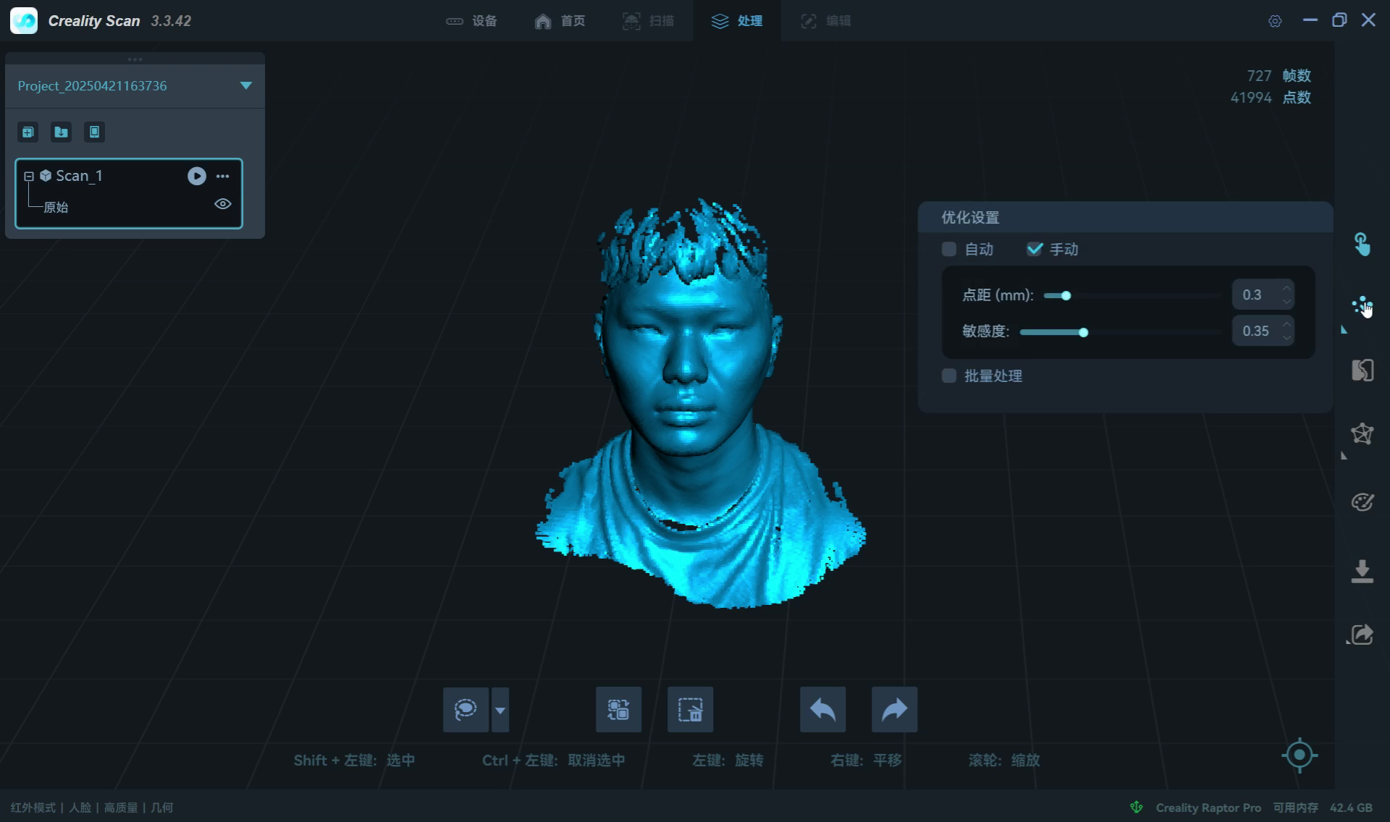
Task: Click the undo arrow button
Action: [x=822, y=710]
